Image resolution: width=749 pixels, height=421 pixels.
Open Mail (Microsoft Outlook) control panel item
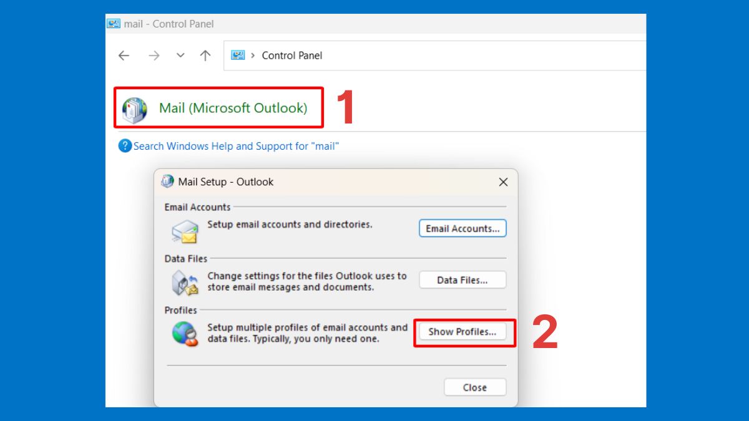coord(233,108)
